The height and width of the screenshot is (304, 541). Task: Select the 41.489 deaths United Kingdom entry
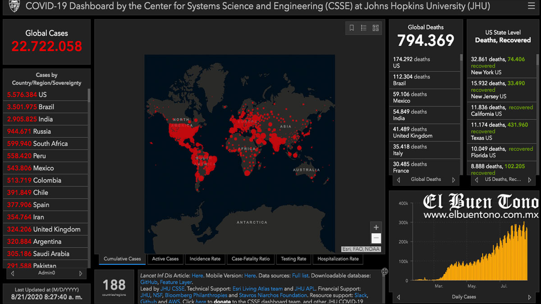tap(424, 132)
